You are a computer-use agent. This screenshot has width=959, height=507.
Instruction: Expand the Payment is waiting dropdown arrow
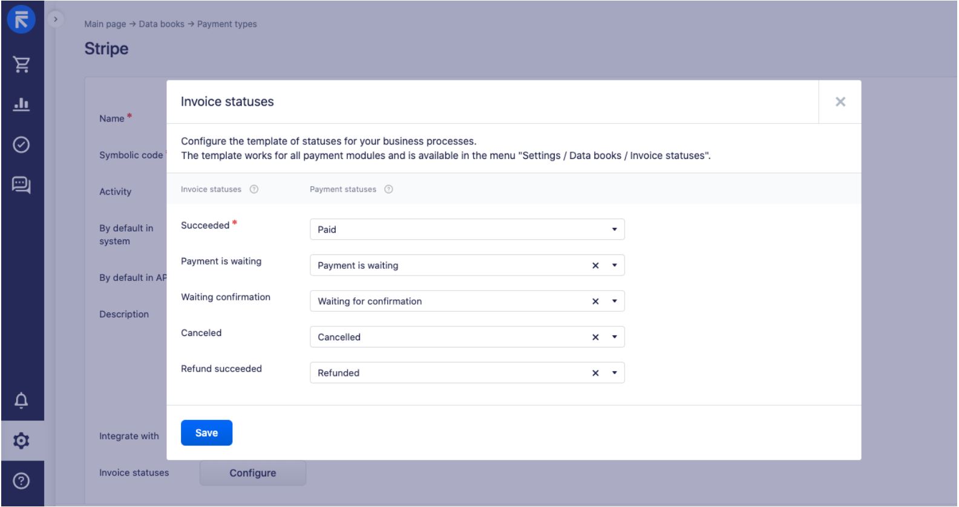coord(615,265)
